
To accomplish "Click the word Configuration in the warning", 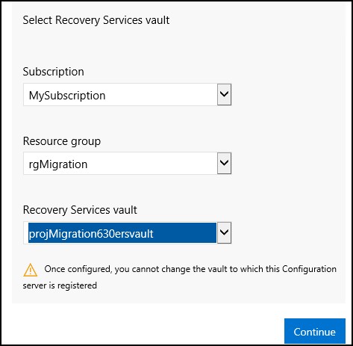I will (x=309, y=269).
